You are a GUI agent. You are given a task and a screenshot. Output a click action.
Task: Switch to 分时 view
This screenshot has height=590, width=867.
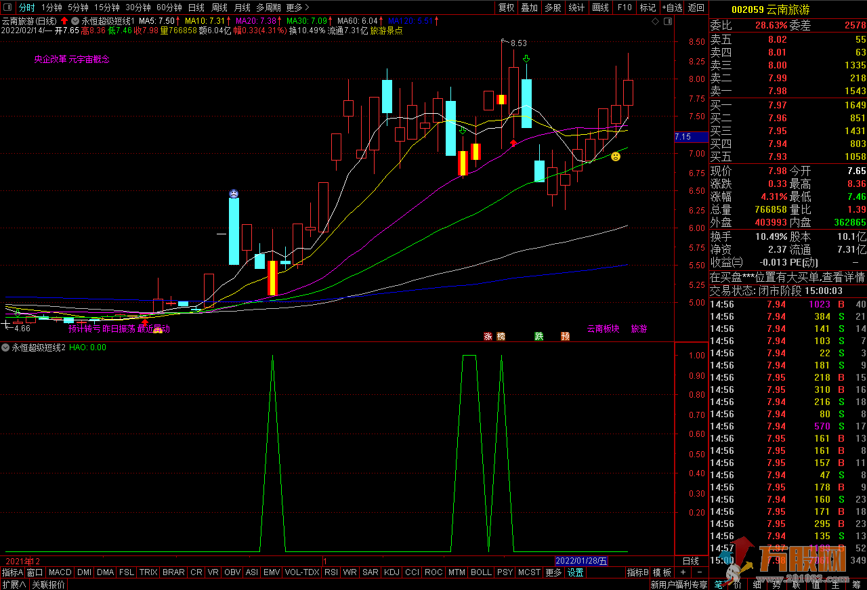click(x=26, y=7)
